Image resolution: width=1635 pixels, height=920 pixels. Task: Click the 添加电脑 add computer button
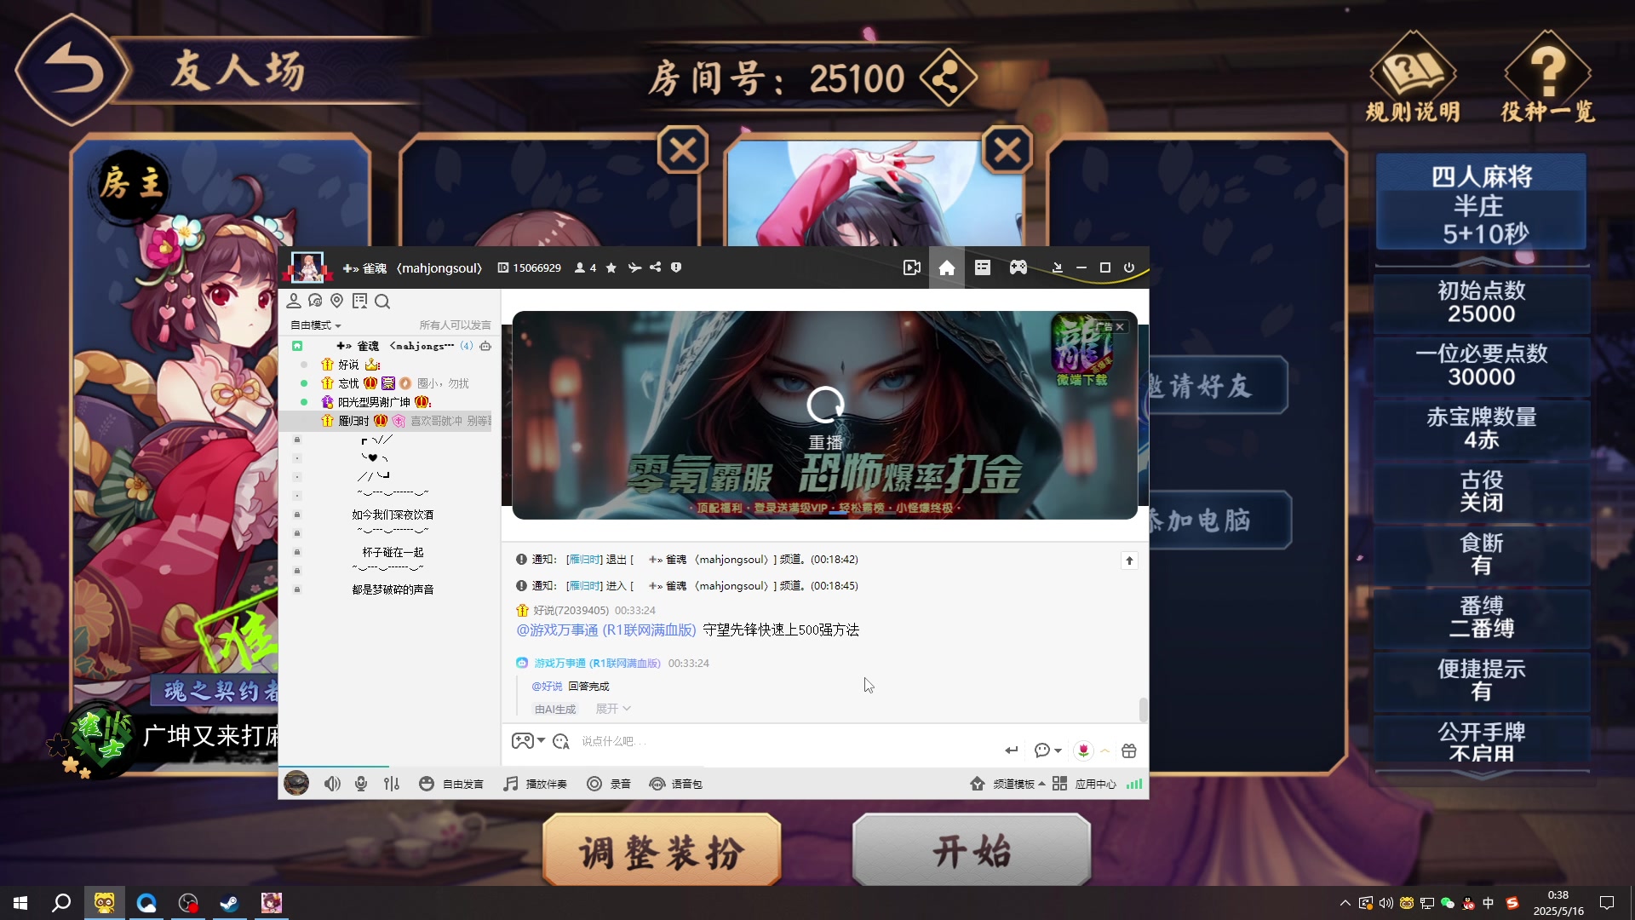point(1219,520)
